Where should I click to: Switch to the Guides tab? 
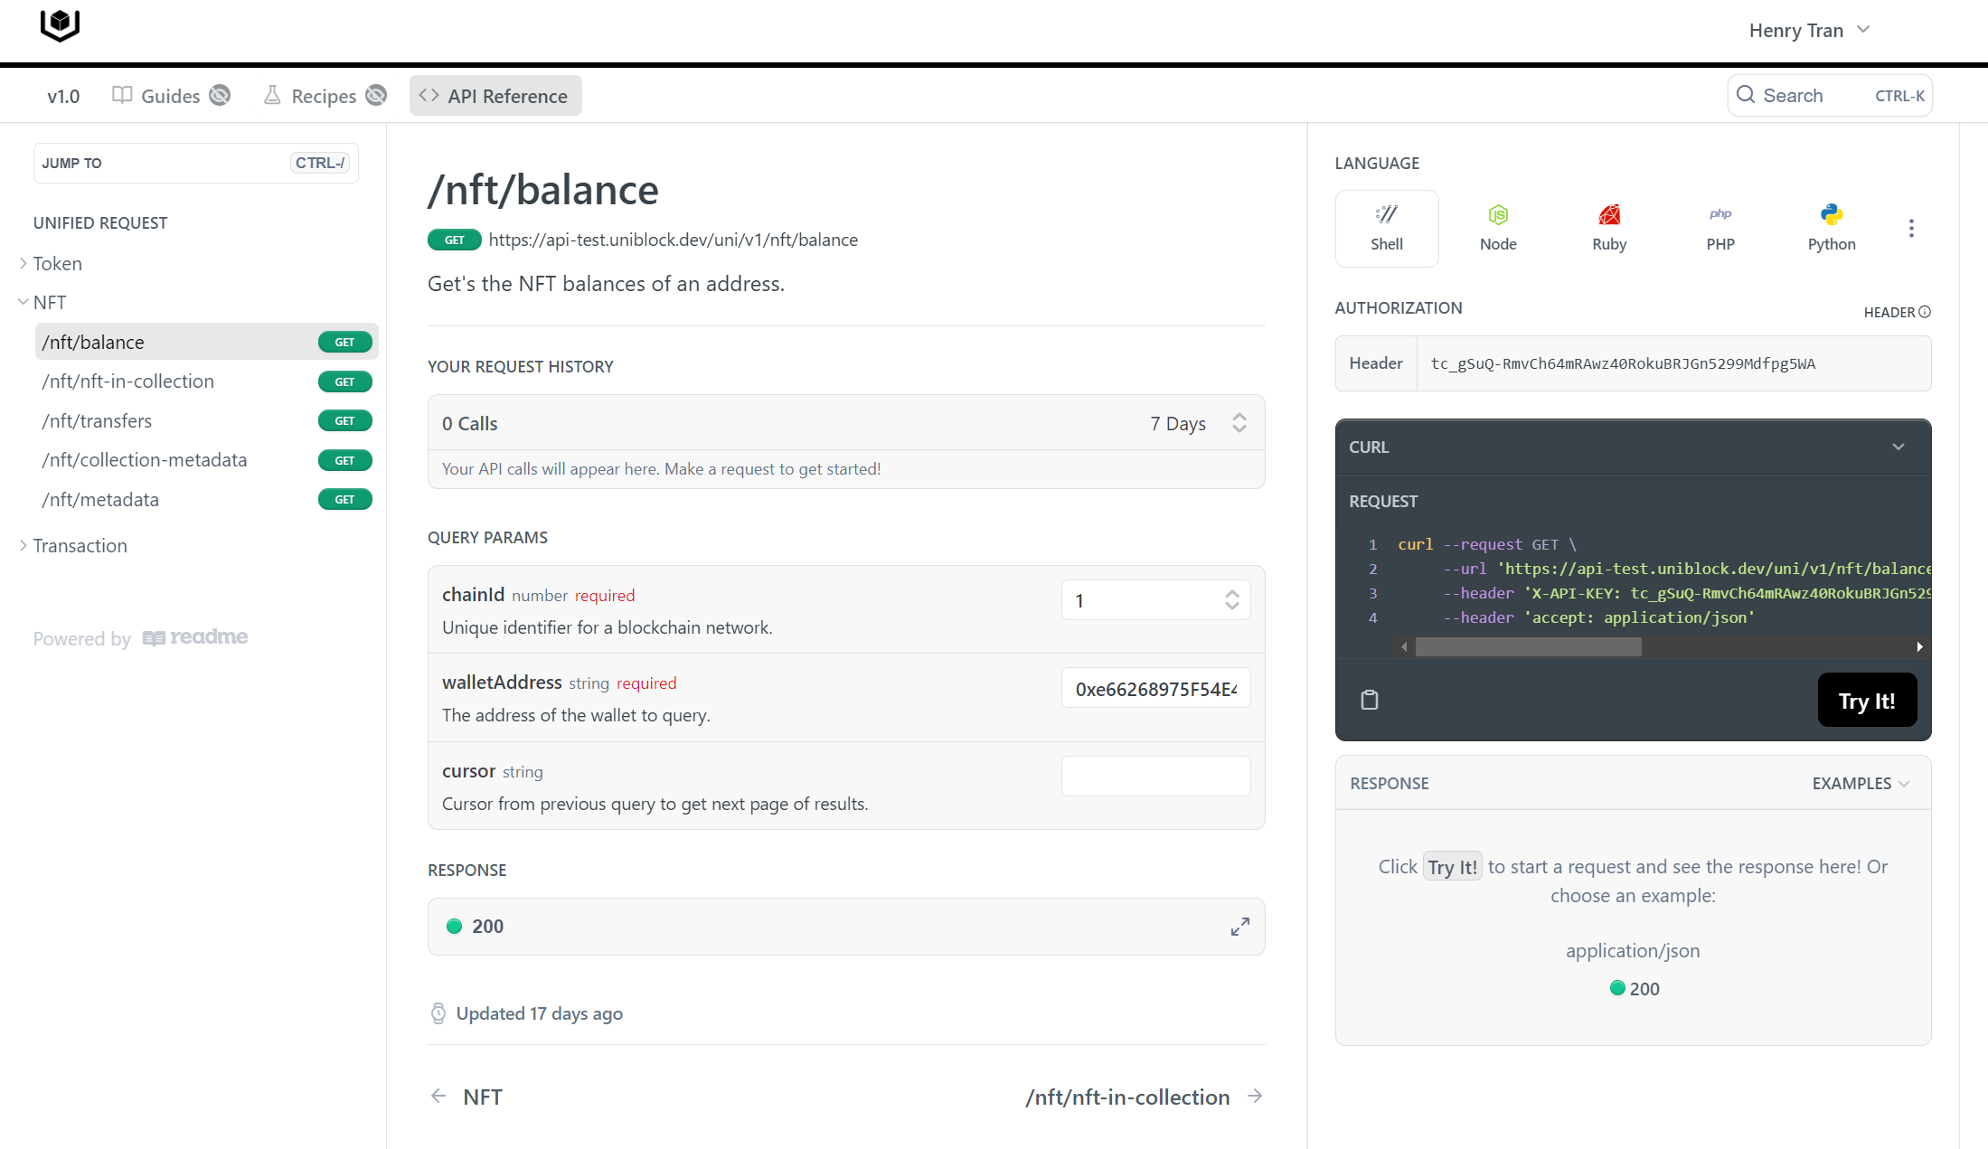pyautogui.click(x=169, y=96)
